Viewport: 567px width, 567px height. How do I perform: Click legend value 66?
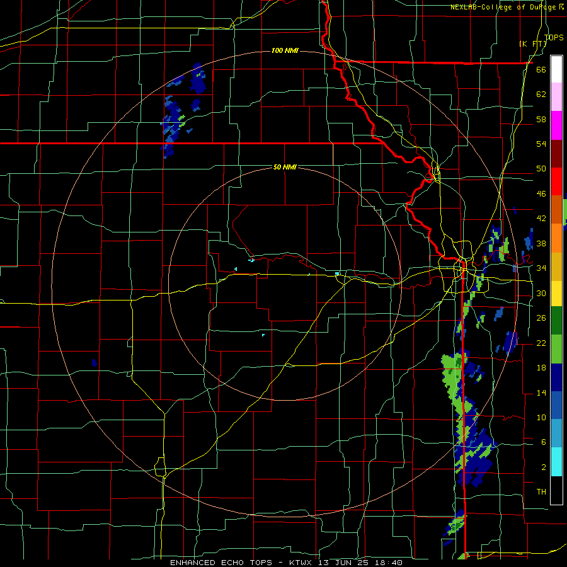pyautogui.click(x=541, y=69)
